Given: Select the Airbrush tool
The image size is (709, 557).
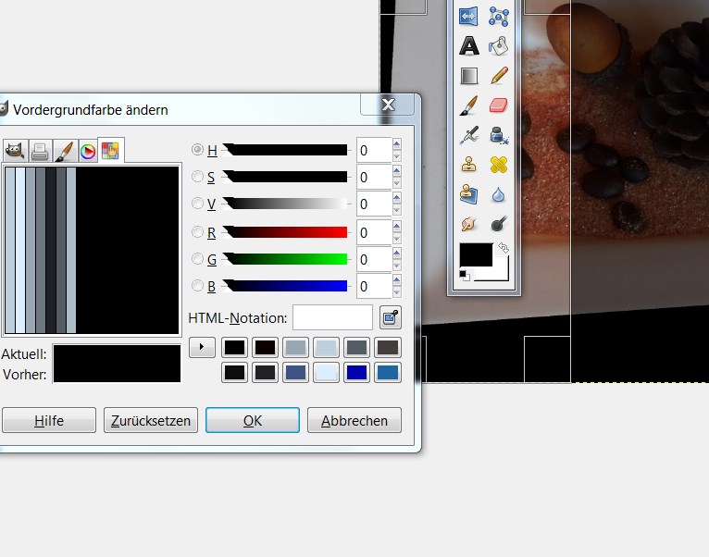Looking at the screenshot, I should click(468, 135).
